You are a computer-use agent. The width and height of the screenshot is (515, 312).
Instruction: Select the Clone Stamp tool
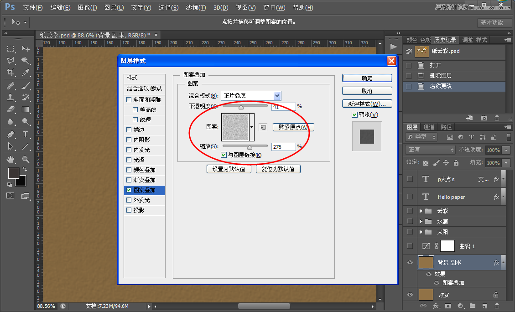point(10,98)
